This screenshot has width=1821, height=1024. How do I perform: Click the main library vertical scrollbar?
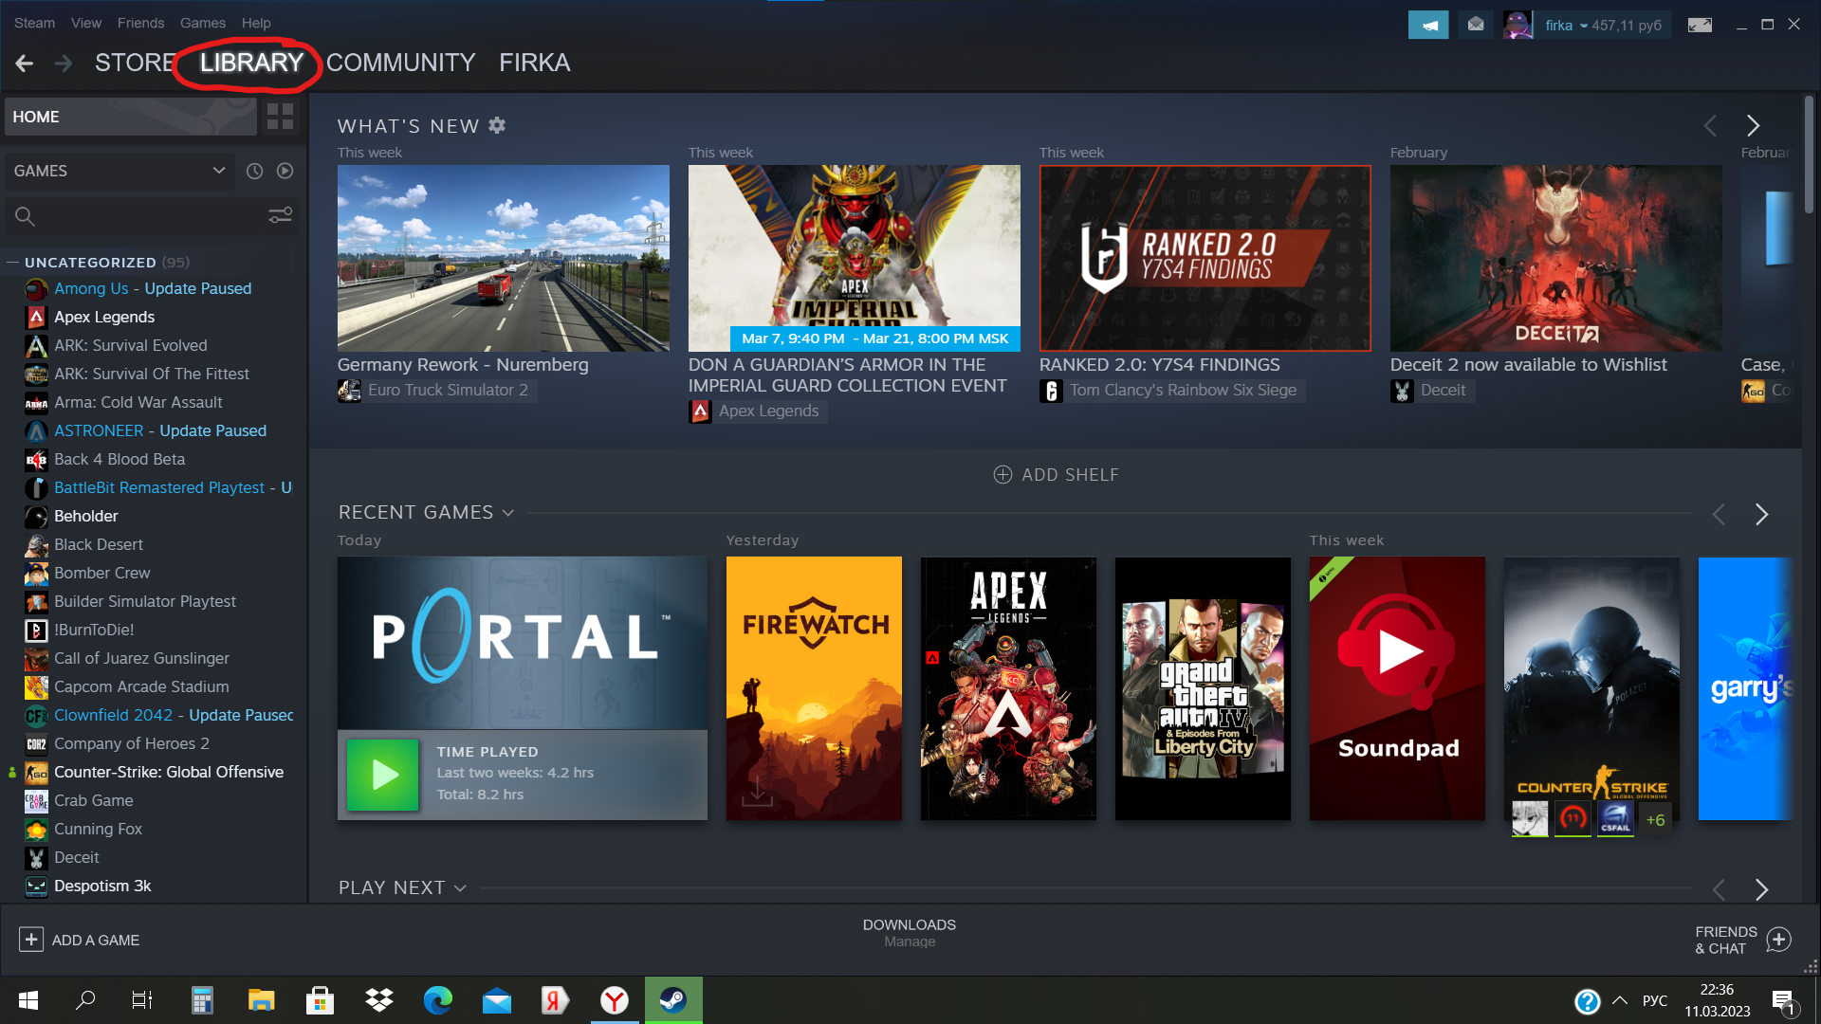(x=1808, y=156)
